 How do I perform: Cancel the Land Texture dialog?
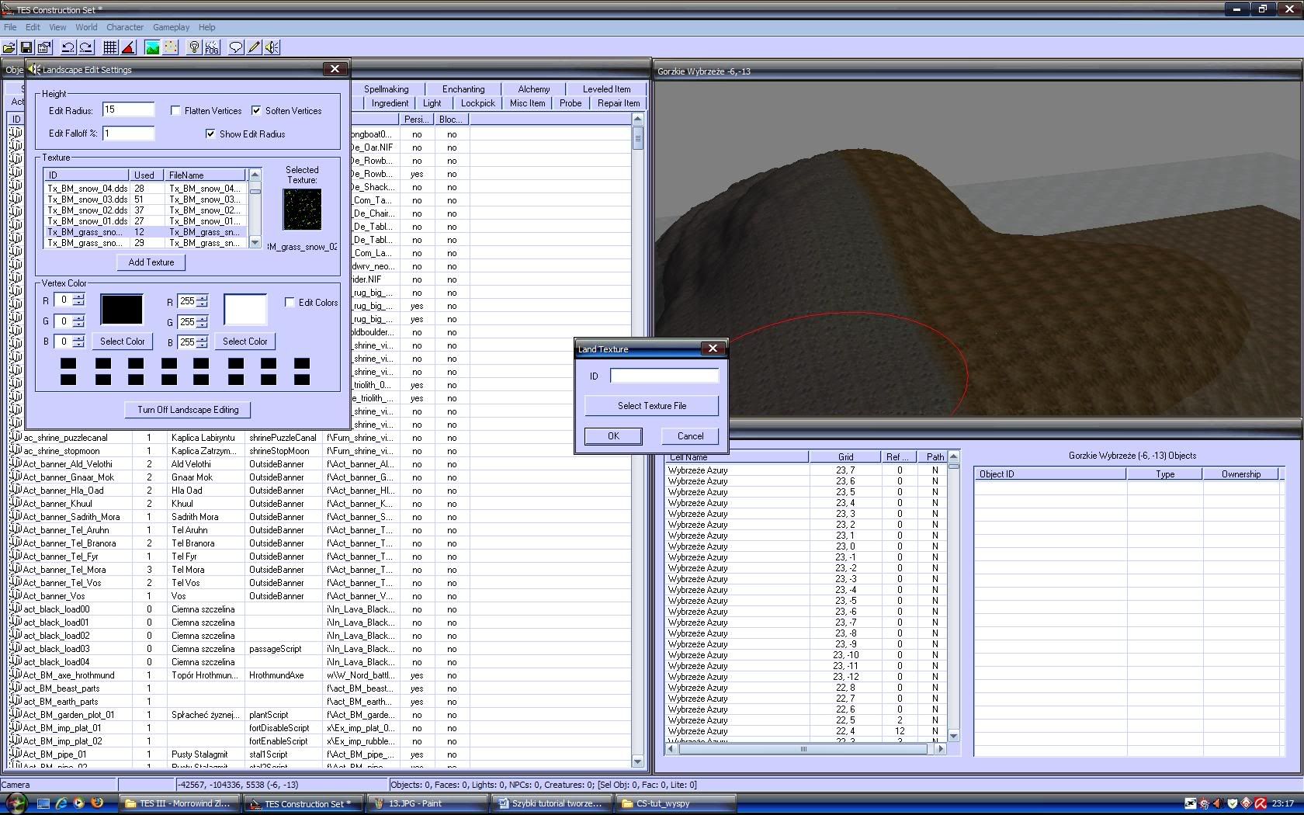(690, 436)
